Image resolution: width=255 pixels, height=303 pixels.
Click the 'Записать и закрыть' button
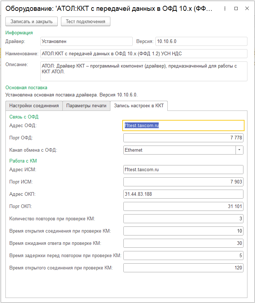point(32,22)
